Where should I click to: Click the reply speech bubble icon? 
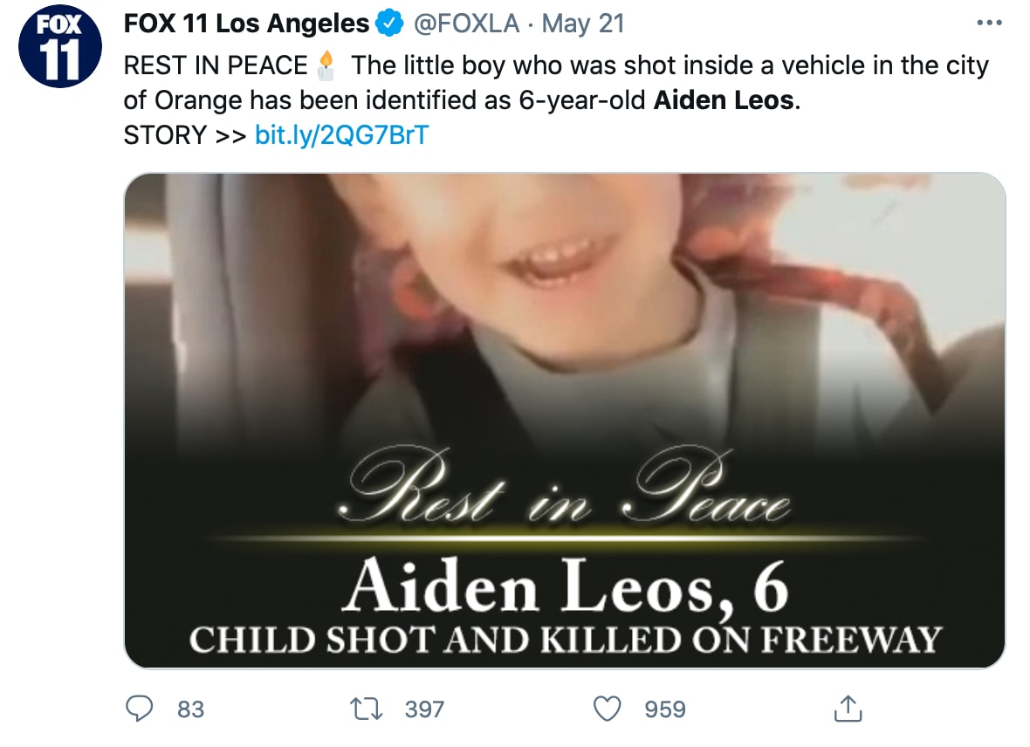(140, 709)
